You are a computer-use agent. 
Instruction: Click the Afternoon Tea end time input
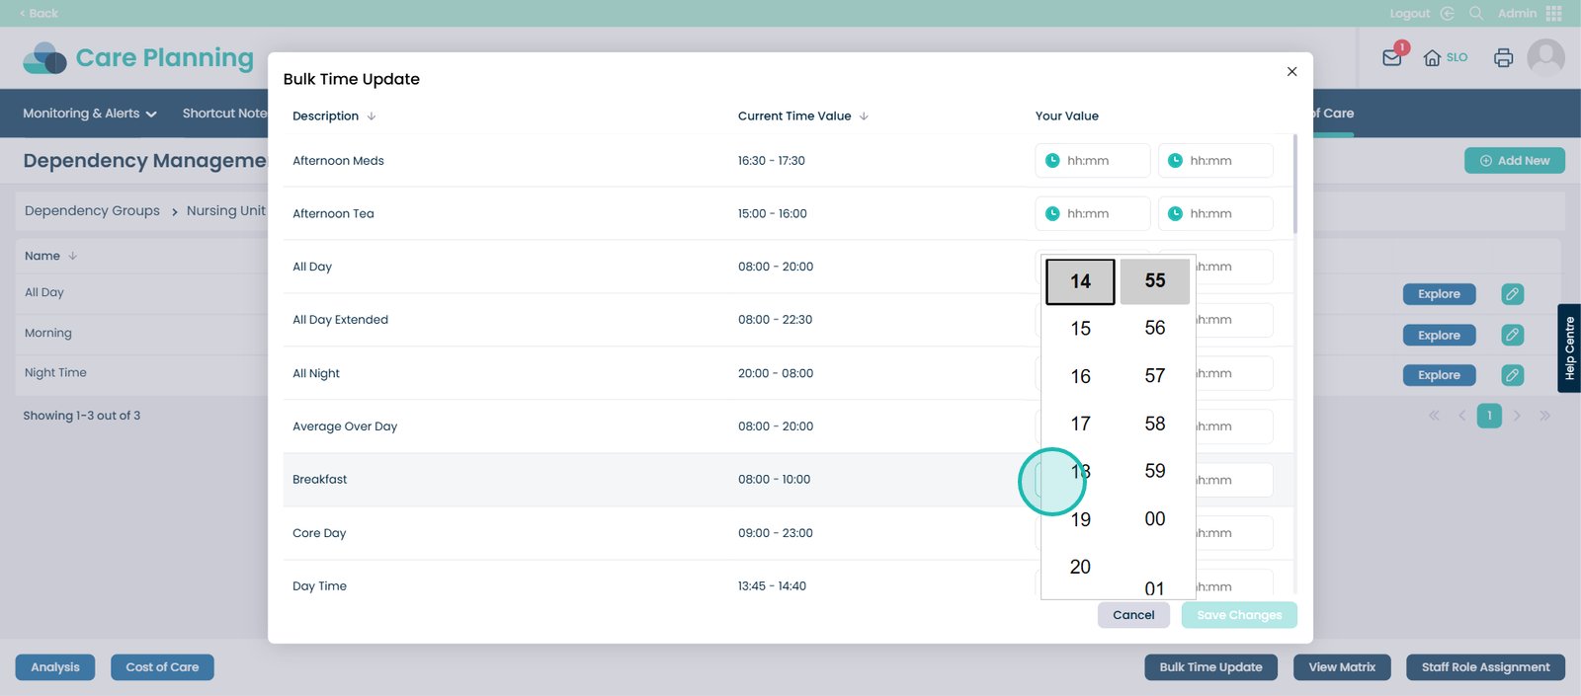click(1215, 213)
